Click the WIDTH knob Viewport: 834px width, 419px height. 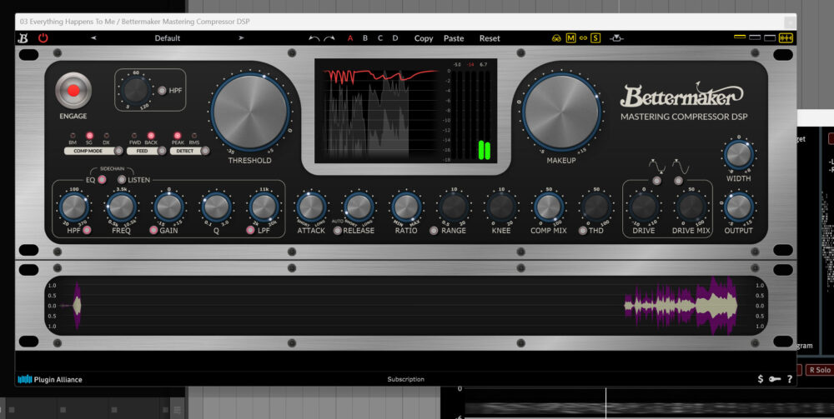tap(739, 155)
